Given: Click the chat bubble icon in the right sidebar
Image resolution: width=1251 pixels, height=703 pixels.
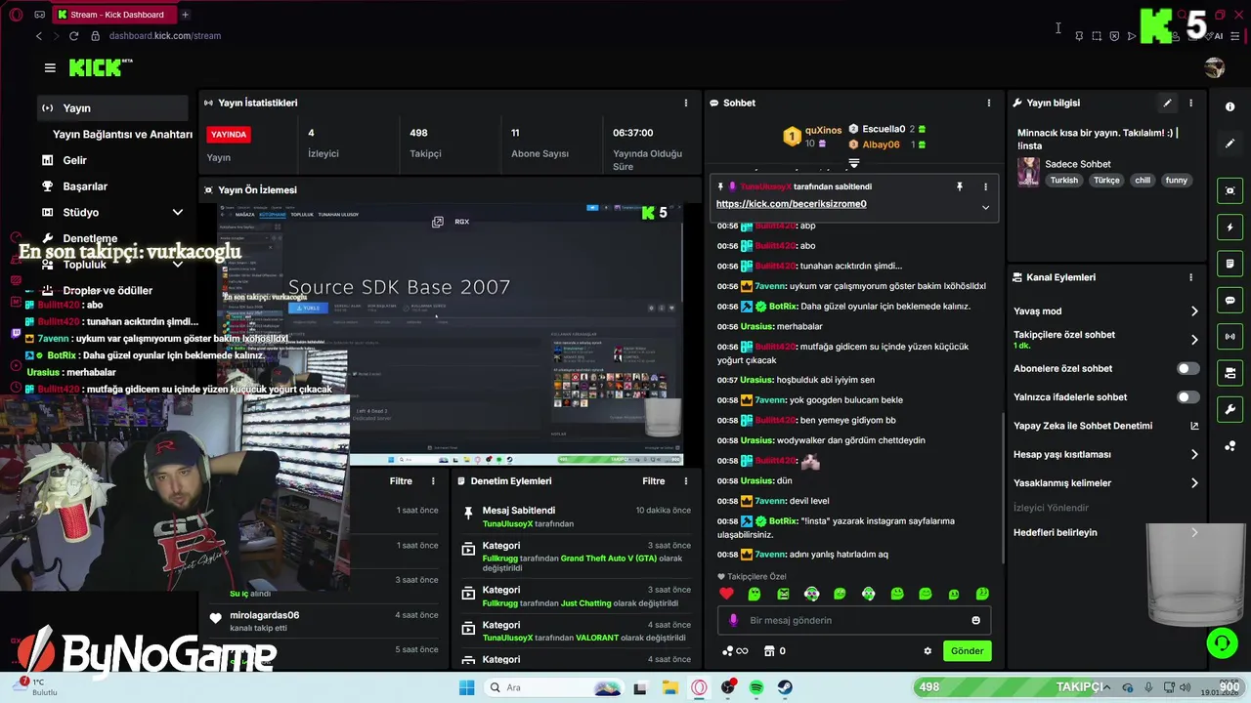Looking at the screenshot, I should point(1230,300).
